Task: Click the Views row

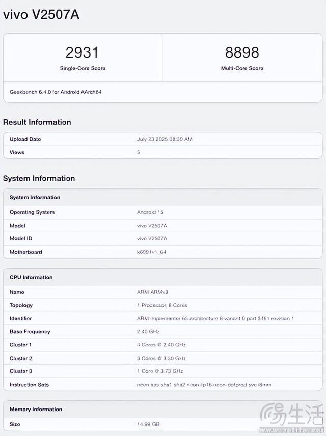Action: (162, 152)
